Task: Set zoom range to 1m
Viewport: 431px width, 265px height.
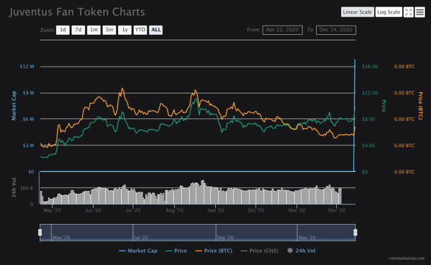Action: click(x=94, y=30)
